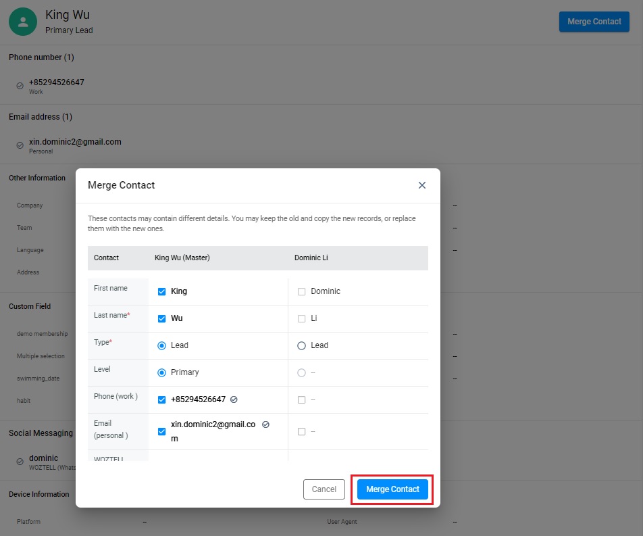This screenshot has height=536, width=643.
Task: Uncheck the xin.dominic2@gmail.com email checkbox
Action: coord(161,431)
